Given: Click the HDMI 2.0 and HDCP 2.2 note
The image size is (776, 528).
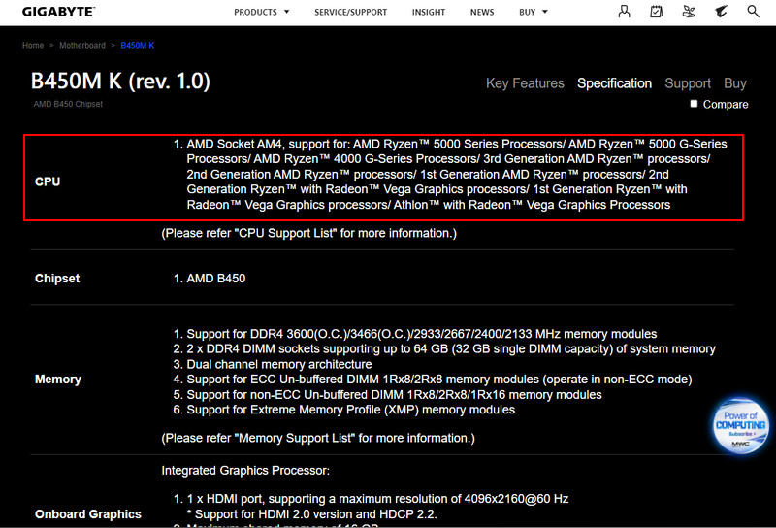Looking at the screenshot, I should click(x=311, y=514).
